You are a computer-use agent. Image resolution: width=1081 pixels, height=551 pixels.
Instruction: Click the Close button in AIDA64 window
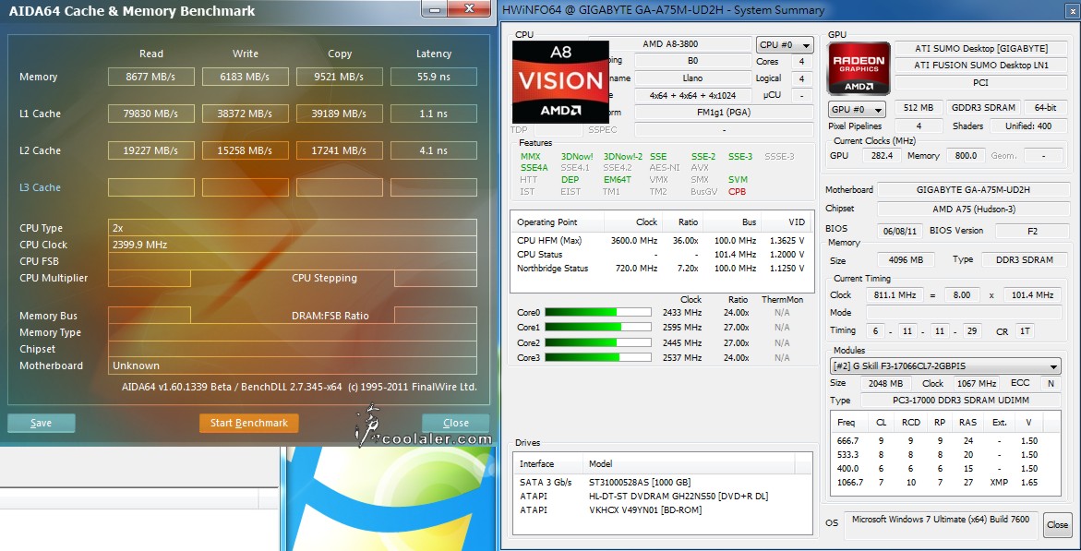pyautogui.click(x=456, y=423)
